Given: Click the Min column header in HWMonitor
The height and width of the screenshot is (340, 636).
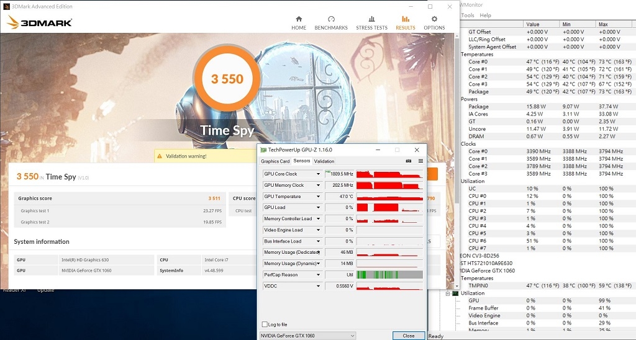Looking at the screenshot, I should coord(578,24).
